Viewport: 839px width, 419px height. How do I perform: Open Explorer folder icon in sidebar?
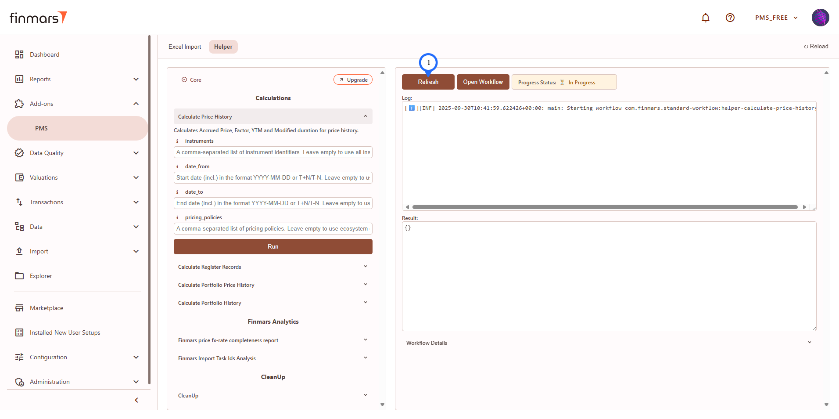(x=19, y=276)
